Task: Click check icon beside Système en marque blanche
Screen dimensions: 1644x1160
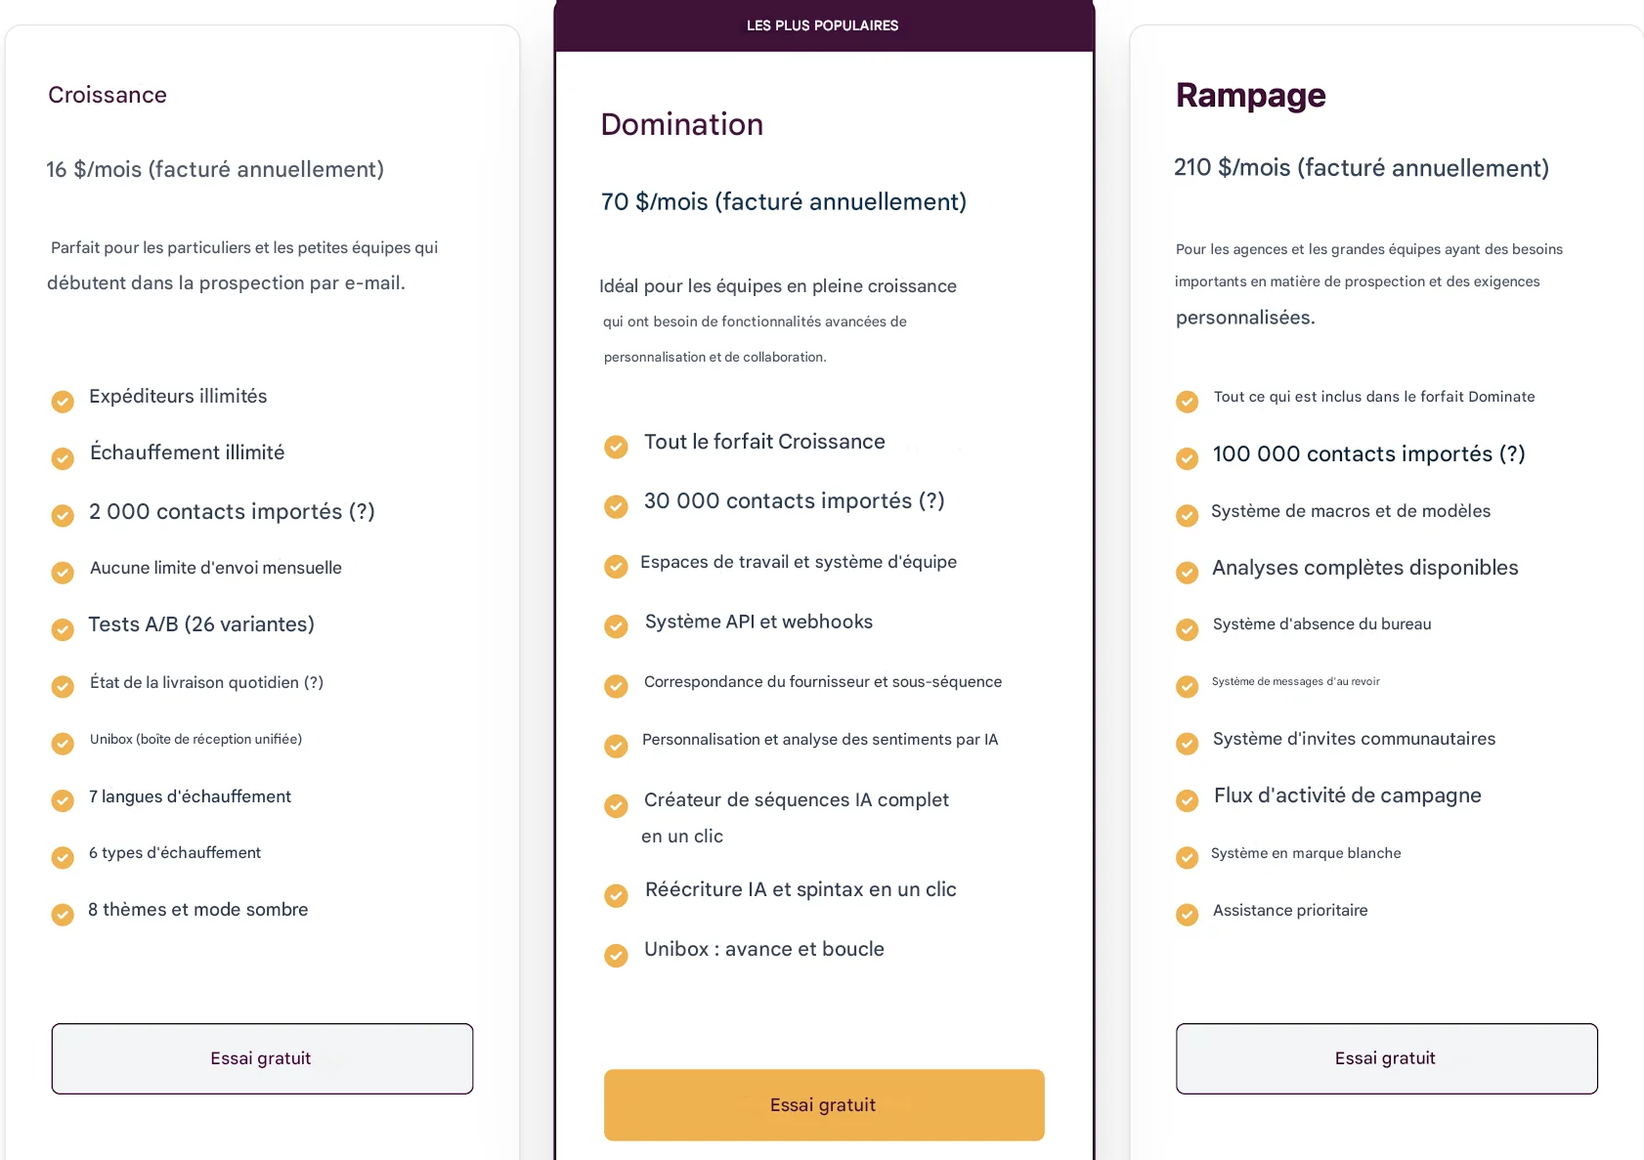Action: click(1188, 857)
